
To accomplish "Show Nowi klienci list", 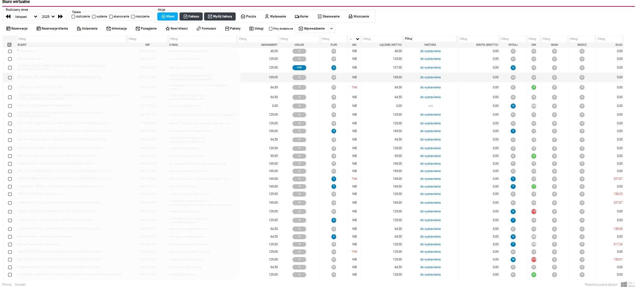I will pos(176,29).
